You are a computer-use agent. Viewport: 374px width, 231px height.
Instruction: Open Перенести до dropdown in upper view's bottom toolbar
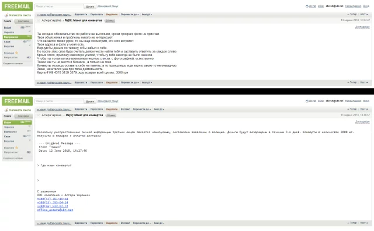[130, 82]
